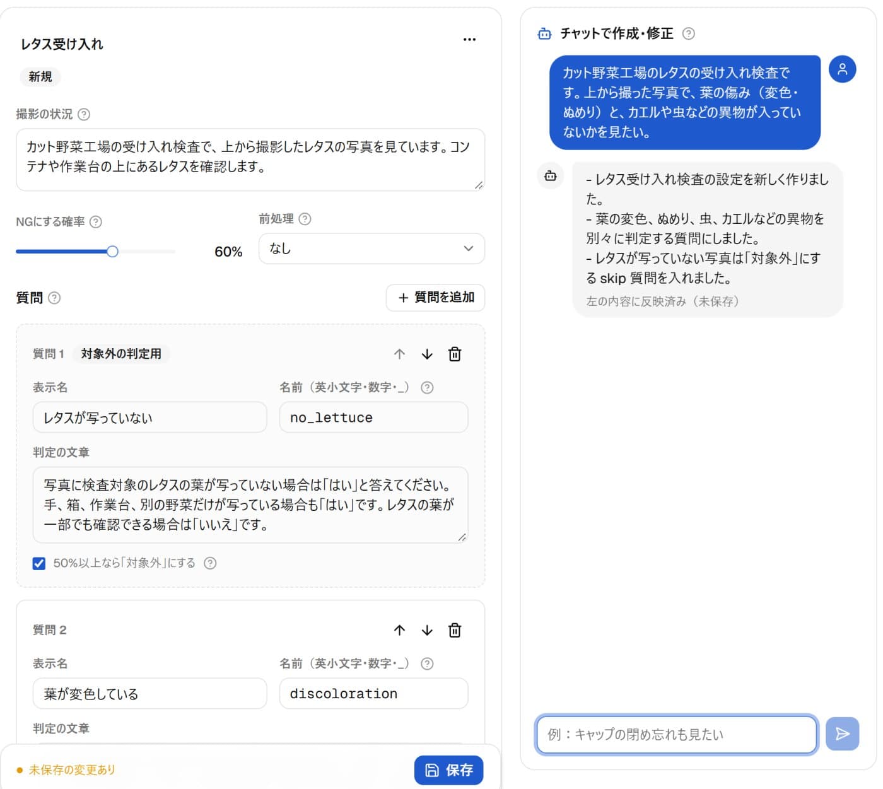Screen dimensions: 883x789
Task: Click the 保存 button
Action: (x=448, y=770)
